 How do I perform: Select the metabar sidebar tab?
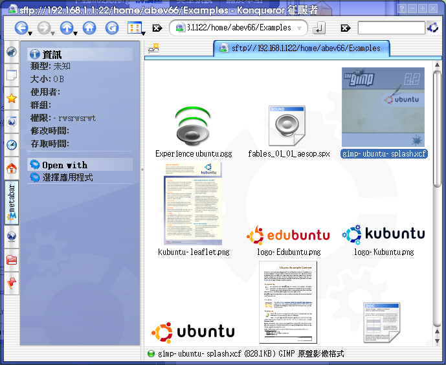[x=12, y=203]
